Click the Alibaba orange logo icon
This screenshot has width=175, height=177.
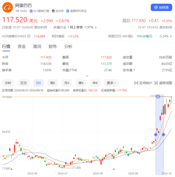click(8, 7)
